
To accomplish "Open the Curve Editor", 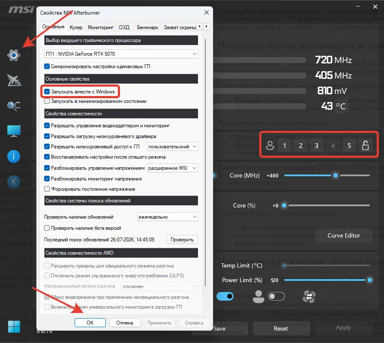I will (344, 235).
